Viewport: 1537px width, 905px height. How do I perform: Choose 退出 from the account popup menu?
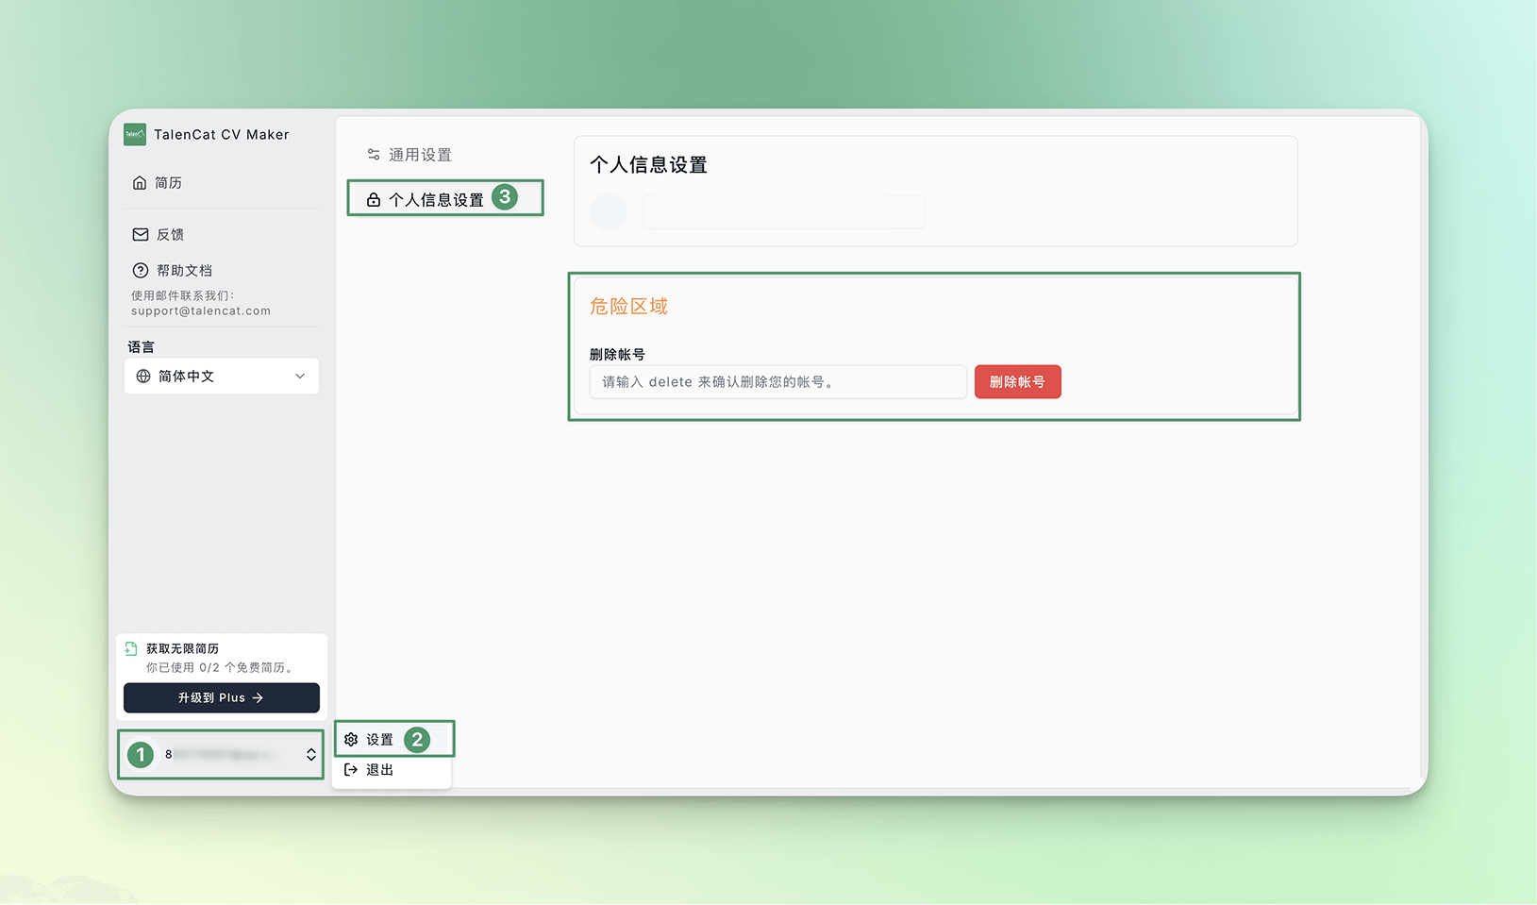[x=380, y=770]
